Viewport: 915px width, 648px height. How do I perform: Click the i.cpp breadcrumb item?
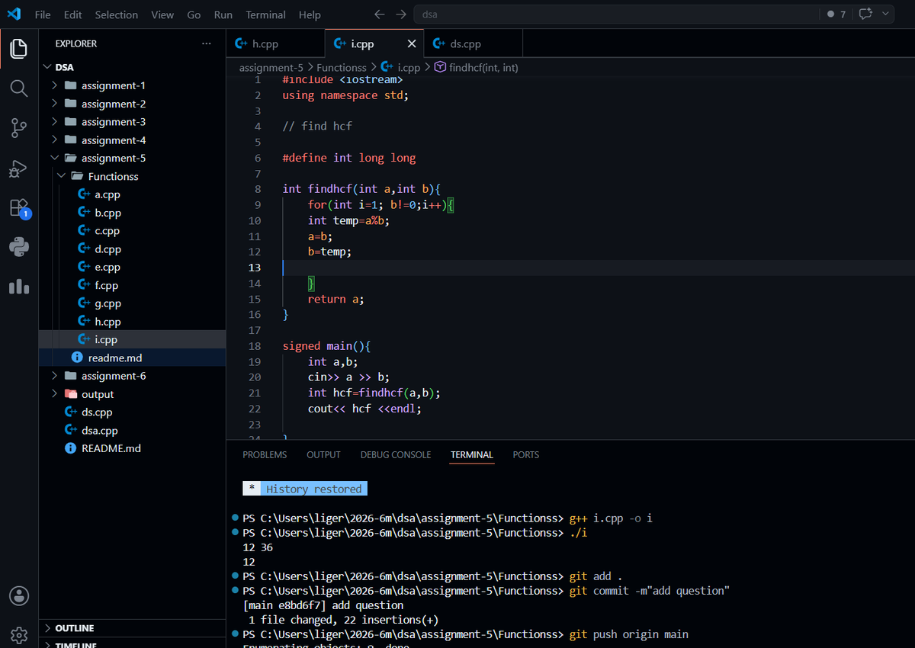pyautogui.click(x=401, y=67)
